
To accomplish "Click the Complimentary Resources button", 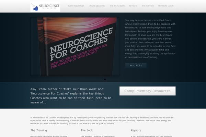I will point(147,91).
